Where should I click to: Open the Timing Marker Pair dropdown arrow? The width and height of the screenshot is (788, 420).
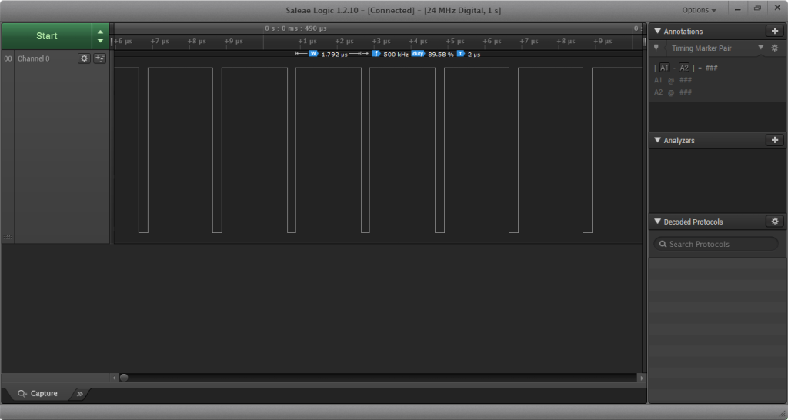pos(760,48)
